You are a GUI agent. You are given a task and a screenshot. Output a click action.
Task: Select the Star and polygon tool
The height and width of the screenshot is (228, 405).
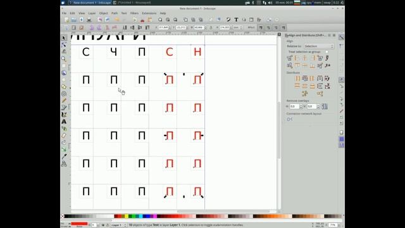click(64, 87)
